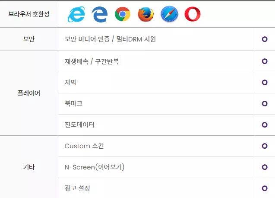This screenshot has width=275, height=198.
Task: Click the N-Screen(이어보기) feature text
Action: click(x=95, y=167)
